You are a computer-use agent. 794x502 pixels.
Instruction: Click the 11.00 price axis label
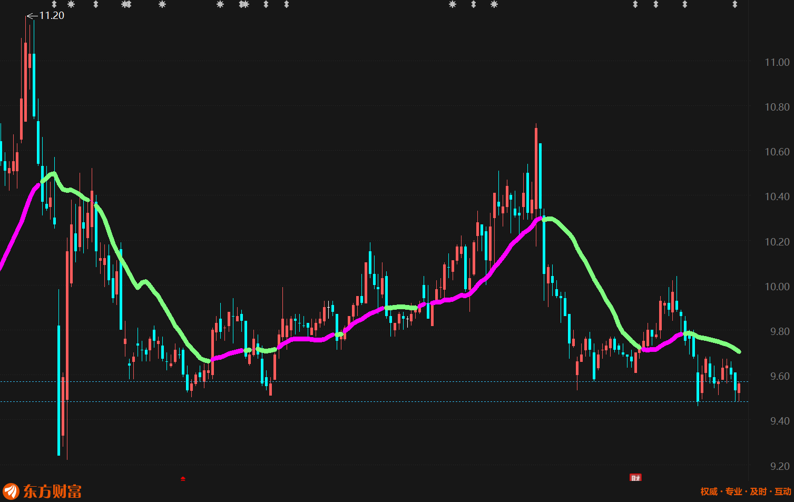[x=777, y=62]
